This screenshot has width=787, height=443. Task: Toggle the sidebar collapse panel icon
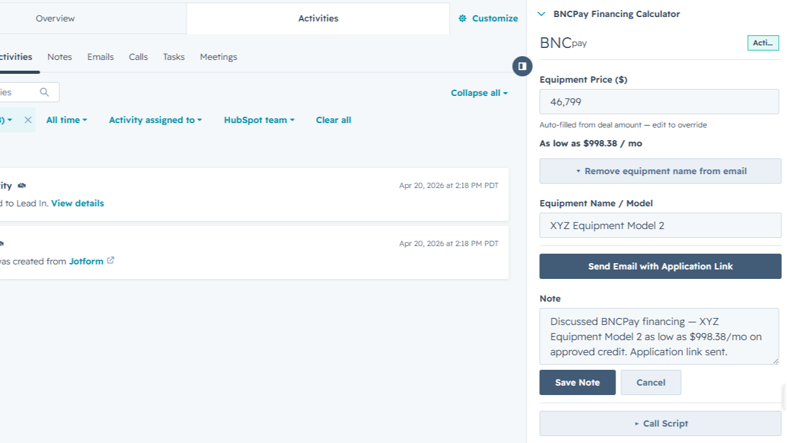click(522, 66)
